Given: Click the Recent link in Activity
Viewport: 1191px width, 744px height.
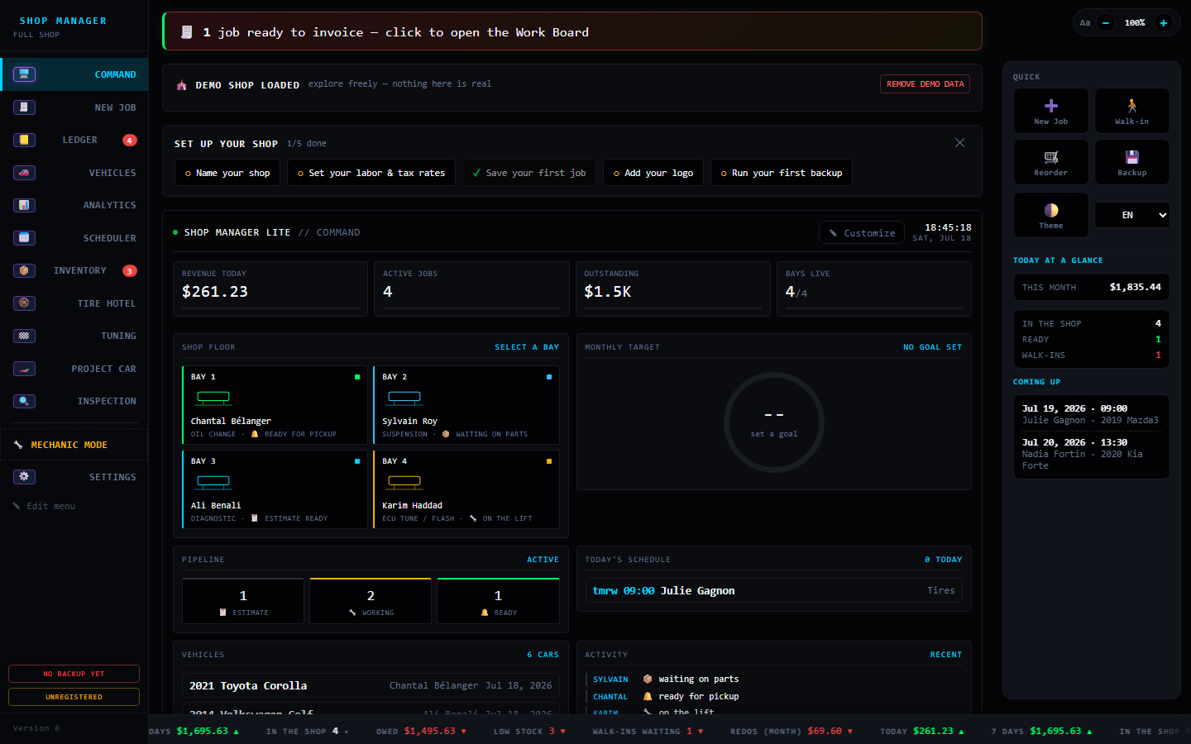Looking at the screenshot, I should click(x=946, y=655).
